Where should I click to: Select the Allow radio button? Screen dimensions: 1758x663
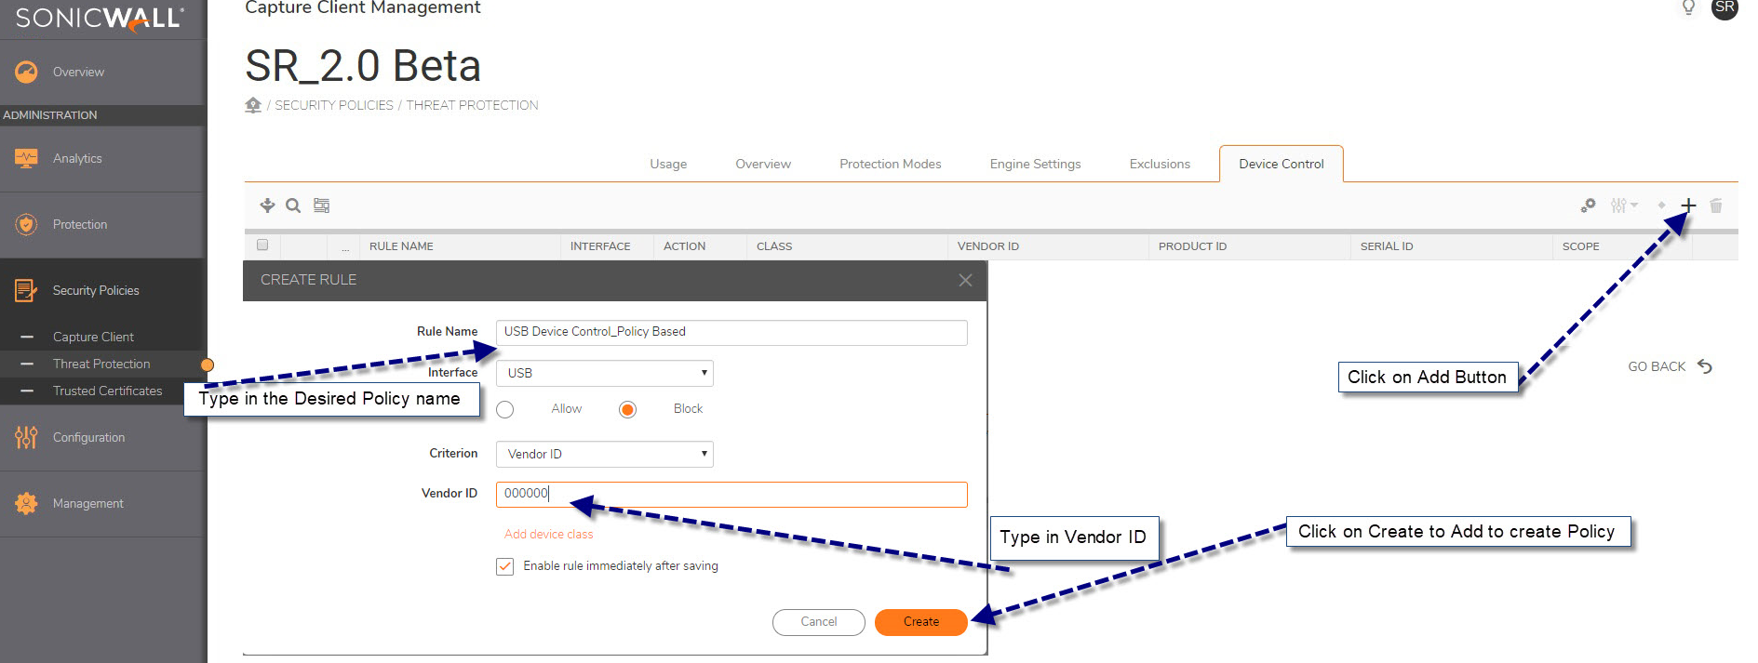(505, 409)
